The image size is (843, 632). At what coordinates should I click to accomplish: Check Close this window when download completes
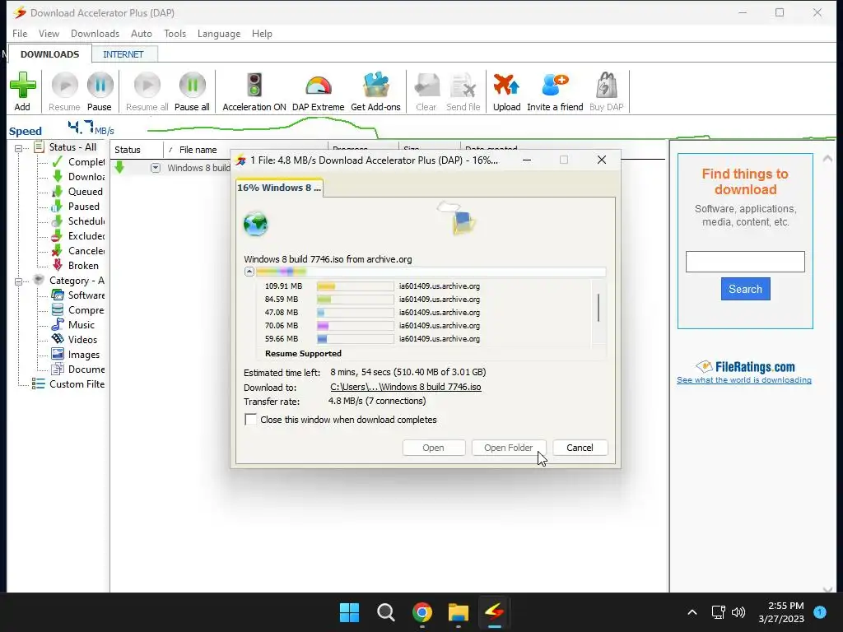click(x=250, y=419)
